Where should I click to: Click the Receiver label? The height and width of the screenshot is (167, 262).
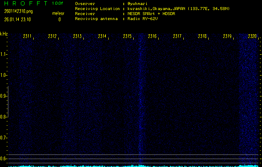85,14
